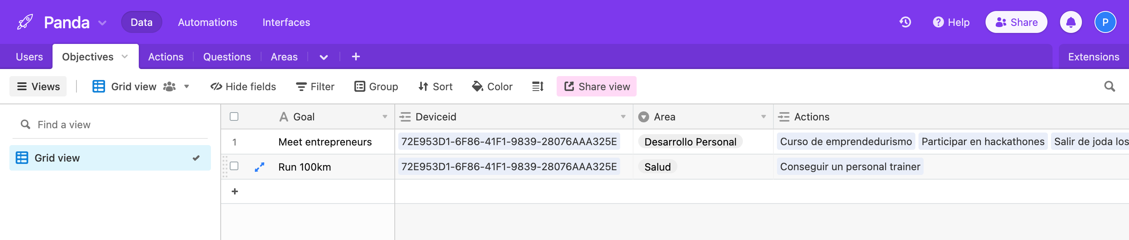Image resolution: width=1129 pixels, height=240 pixels.
Task: Switch to the Areas table tab
Action: [x=284, y=56]
